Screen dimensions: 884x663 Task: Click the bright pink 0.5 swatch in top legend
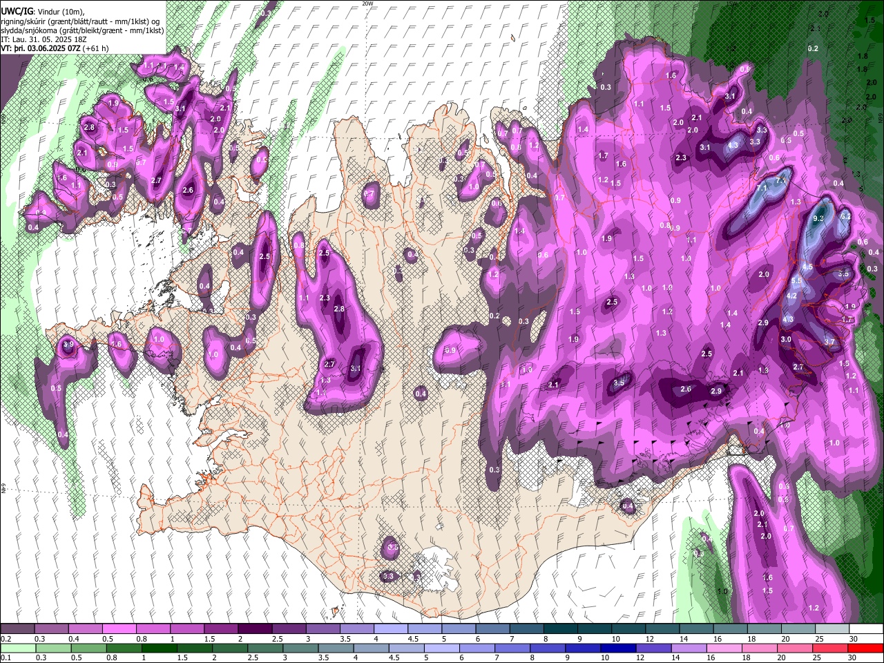click(119, 628)
